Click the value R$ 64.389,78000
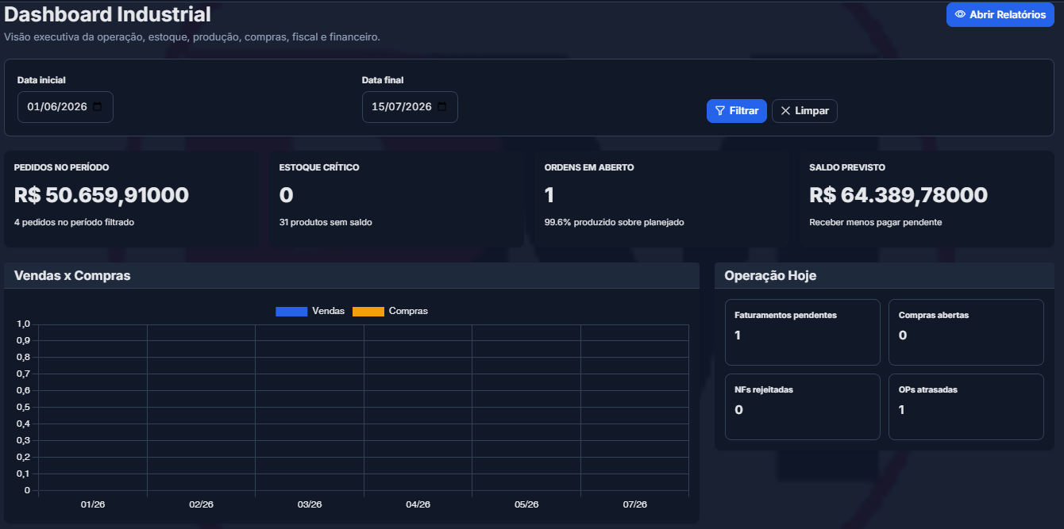The image size is (1064, 529). coord(899,195)
